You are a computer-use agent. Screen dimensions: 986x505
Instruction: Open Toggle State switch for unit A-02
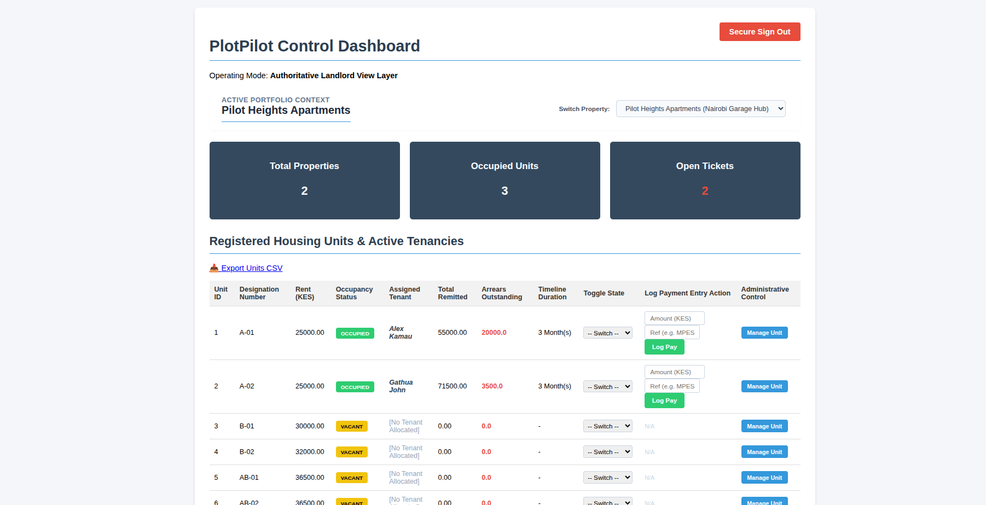point(607,387)
